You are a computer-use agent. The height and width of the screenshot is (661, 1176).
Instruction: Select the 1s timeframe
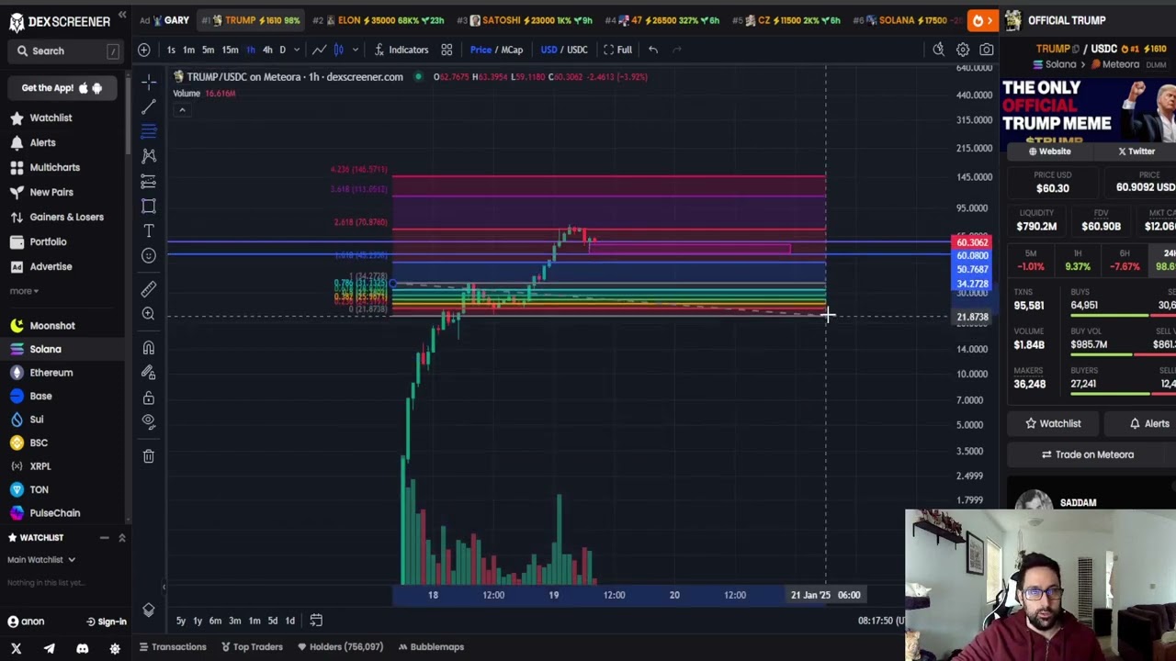171,50
